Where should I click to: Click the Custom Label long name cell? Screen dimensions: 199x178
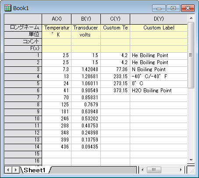pos(159,28)
